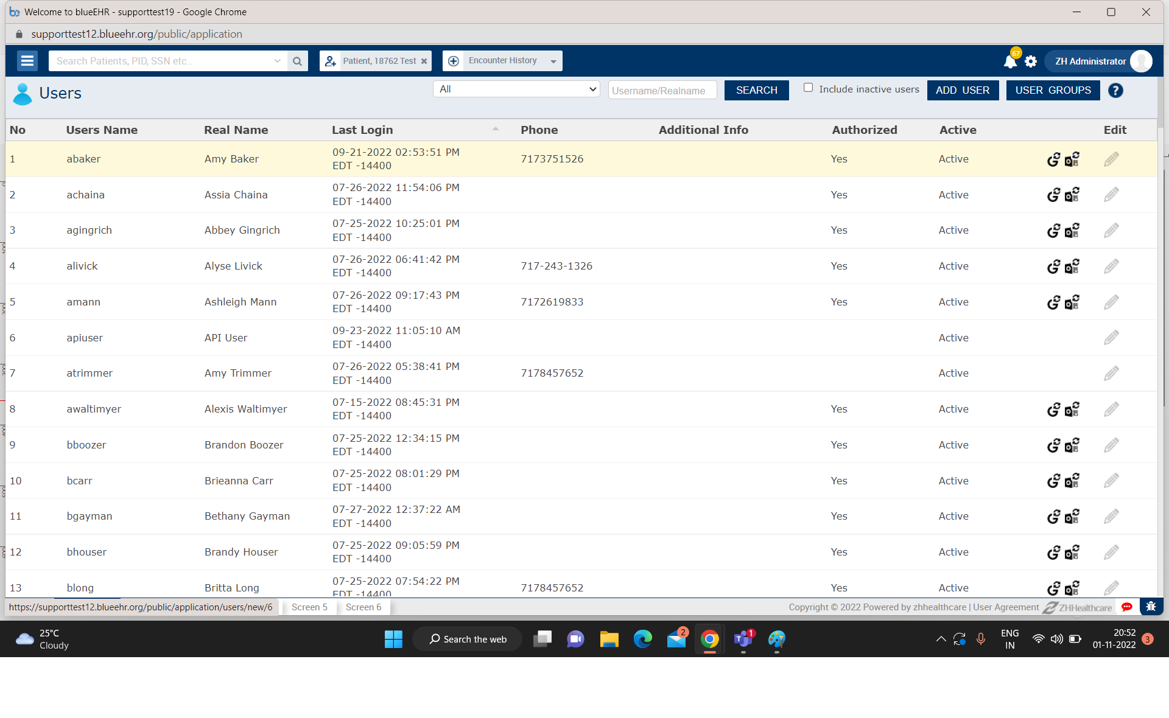Click the USER GROUPS button
Viewport: 1169px width, 718px height.
pos(1053,90)
